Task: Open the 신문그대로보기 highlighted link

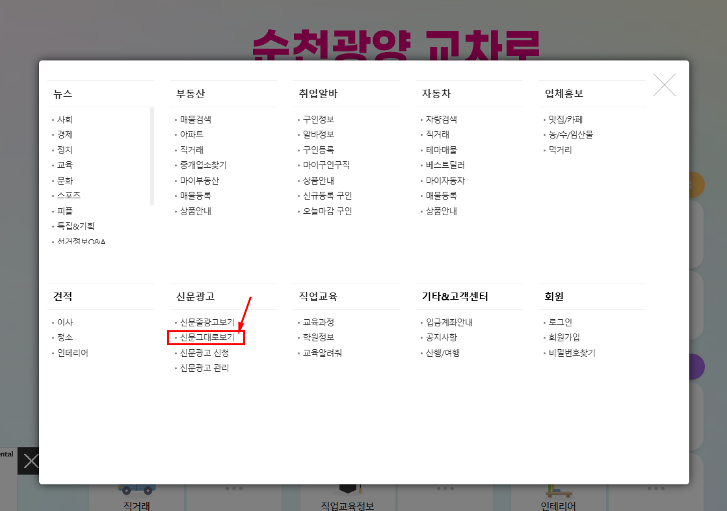Action: 206,337
